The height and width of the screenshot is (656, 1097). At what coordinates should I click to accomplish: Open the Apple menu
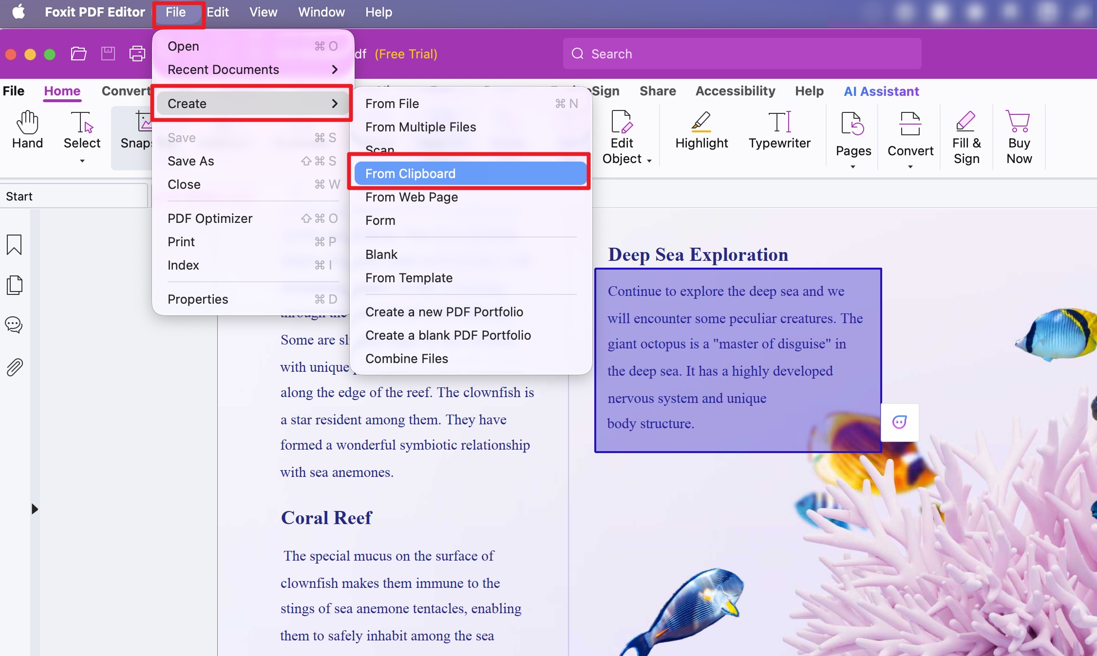tap(19, 12)
